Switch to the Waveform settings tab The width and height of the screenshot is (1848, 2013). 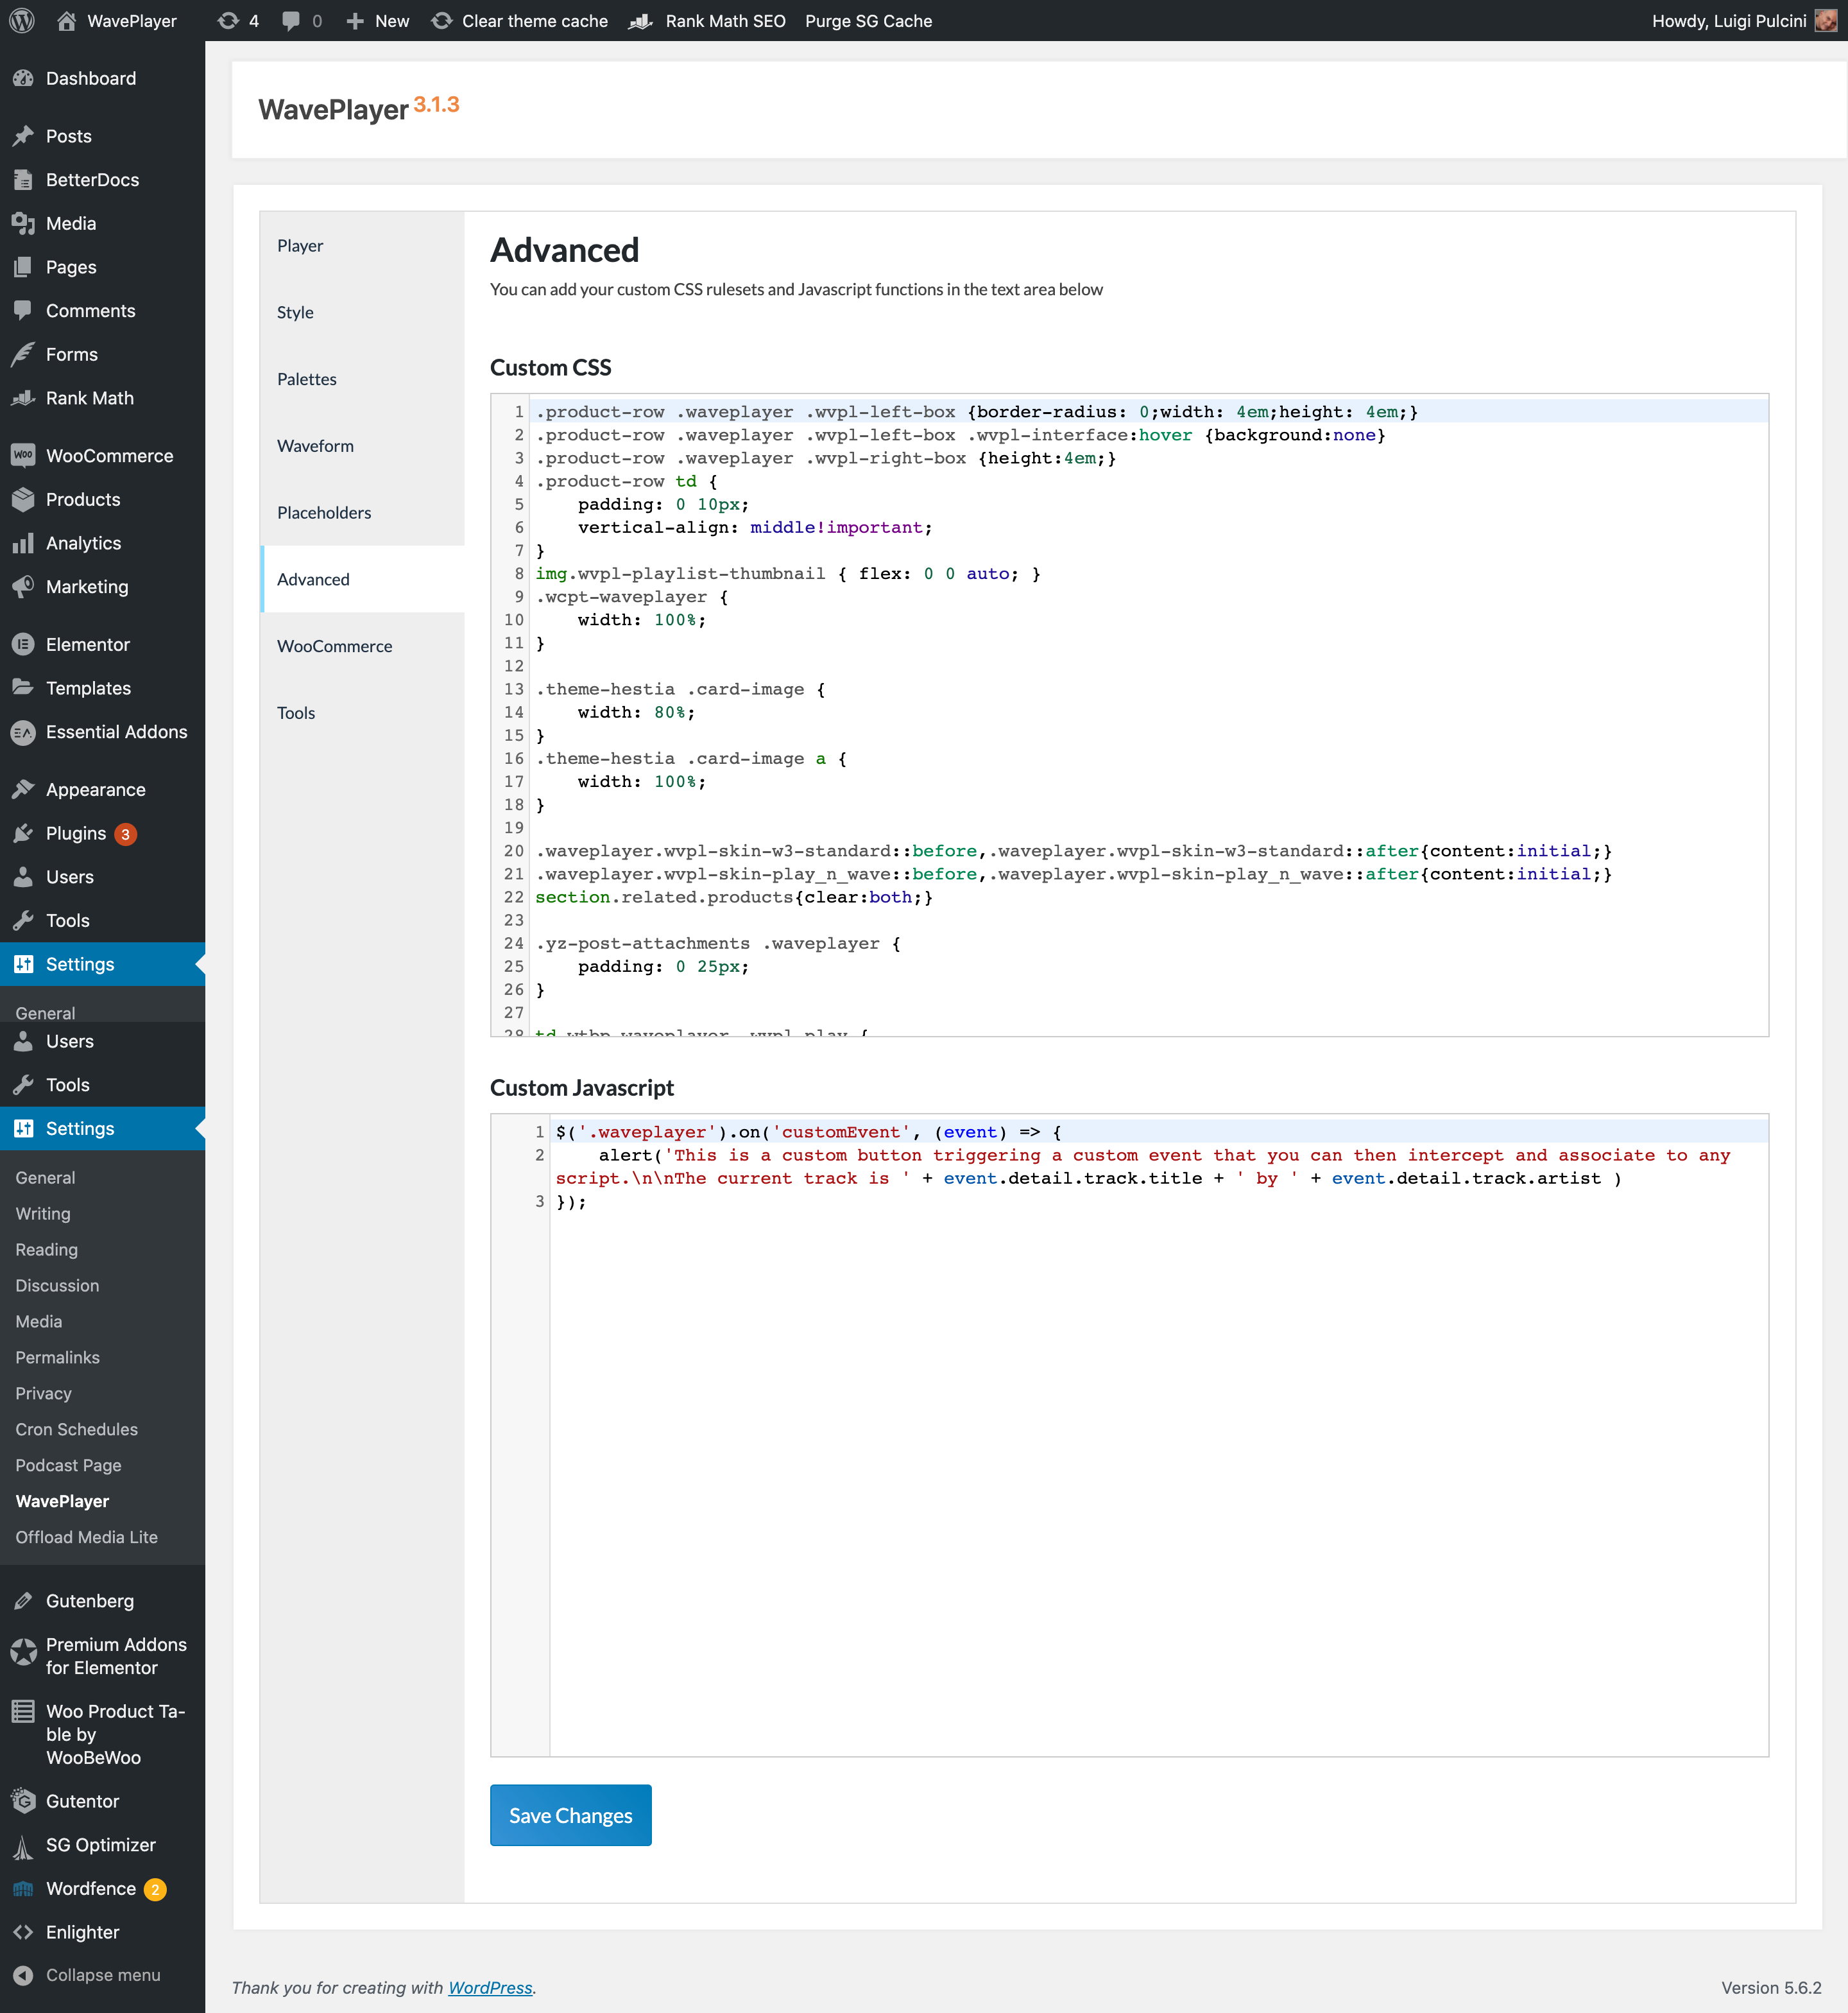[x=315, y=446]
